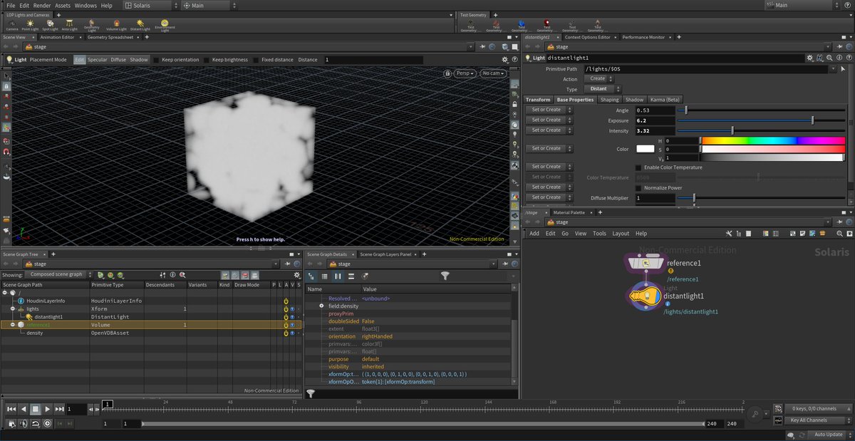This screenshot has width=855, height=441.
Task: Open the Assets menu
Action: point(62,5)
